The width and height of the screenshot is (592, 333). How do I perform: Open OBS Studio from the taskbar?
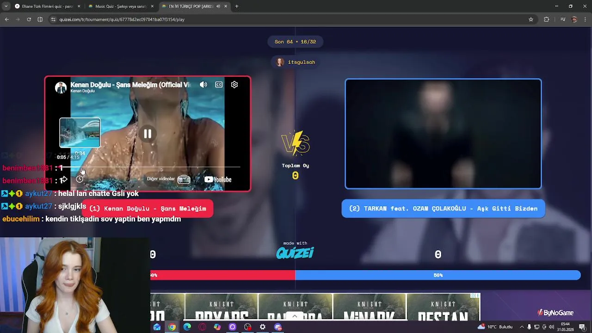[x=248, y=327]
